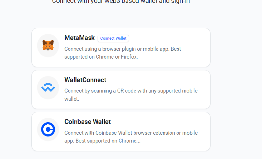262x159 pixels.
Task: Click the WalletConnect blue wave icon
Action: (48, 88)
